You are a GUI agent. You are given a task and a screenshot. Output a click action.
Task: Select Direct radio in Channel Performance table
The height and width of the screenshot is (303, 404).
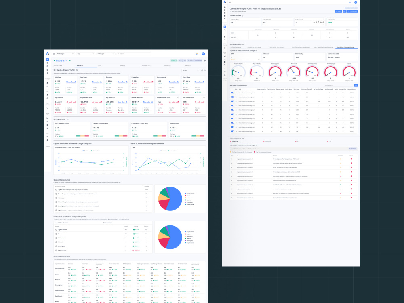[56, 194]
